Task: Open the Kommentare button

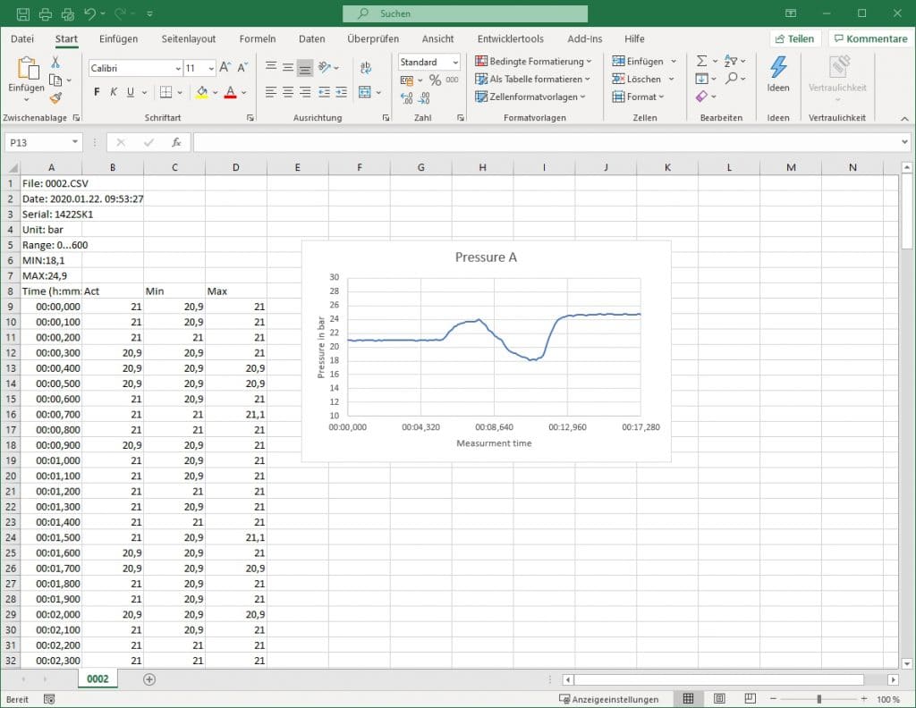Action: 870,39
